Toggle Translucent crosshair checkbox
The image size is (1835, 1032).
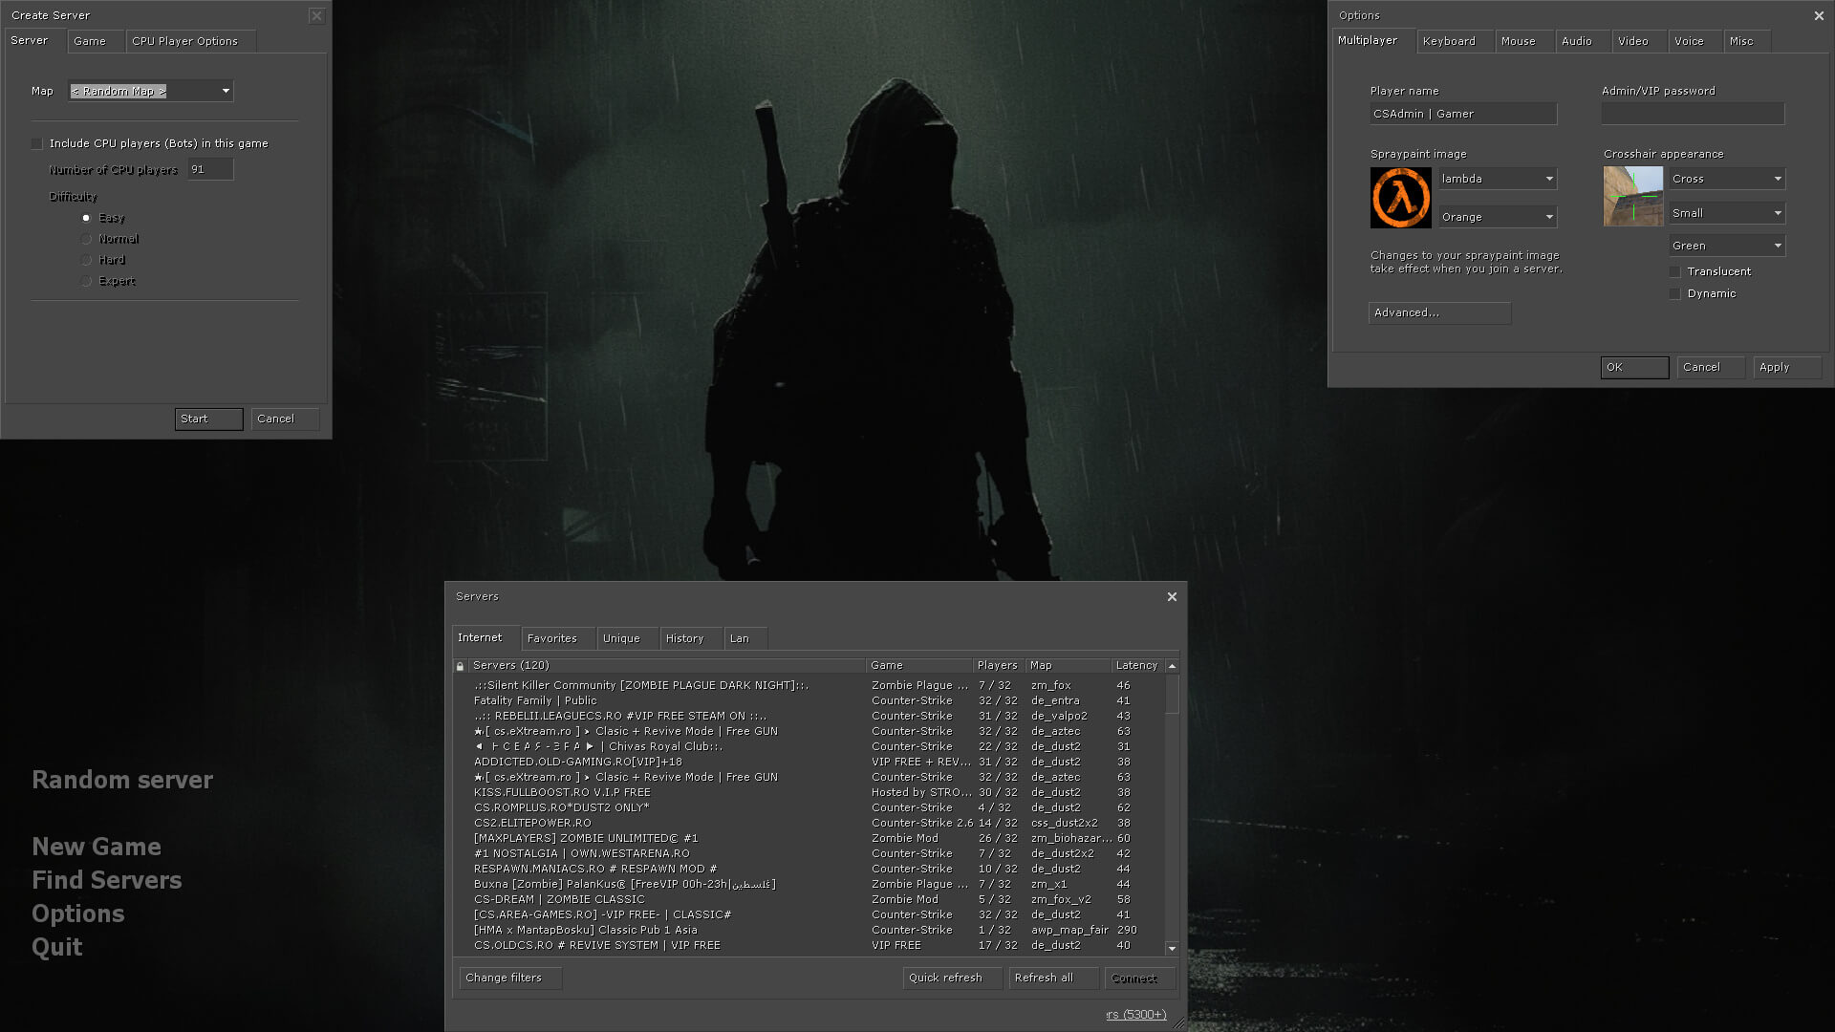point(1674,272)
